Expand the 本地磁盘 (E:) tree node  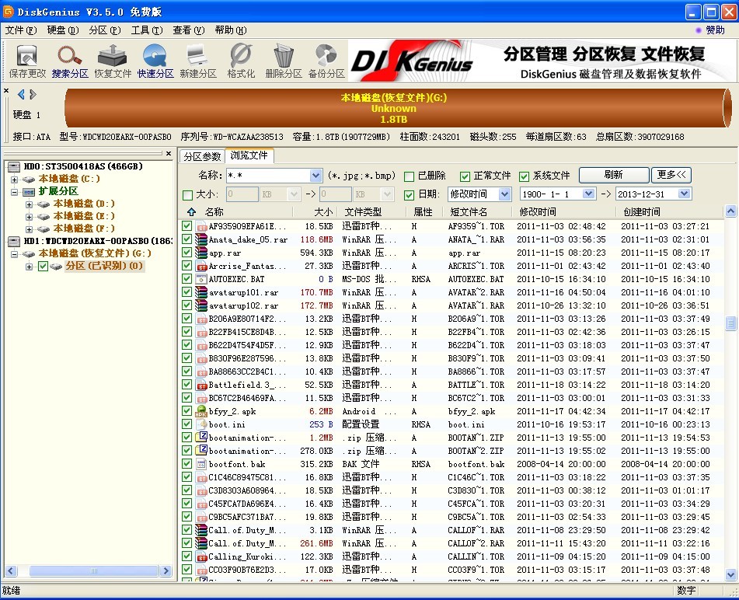tap(30, 217)
